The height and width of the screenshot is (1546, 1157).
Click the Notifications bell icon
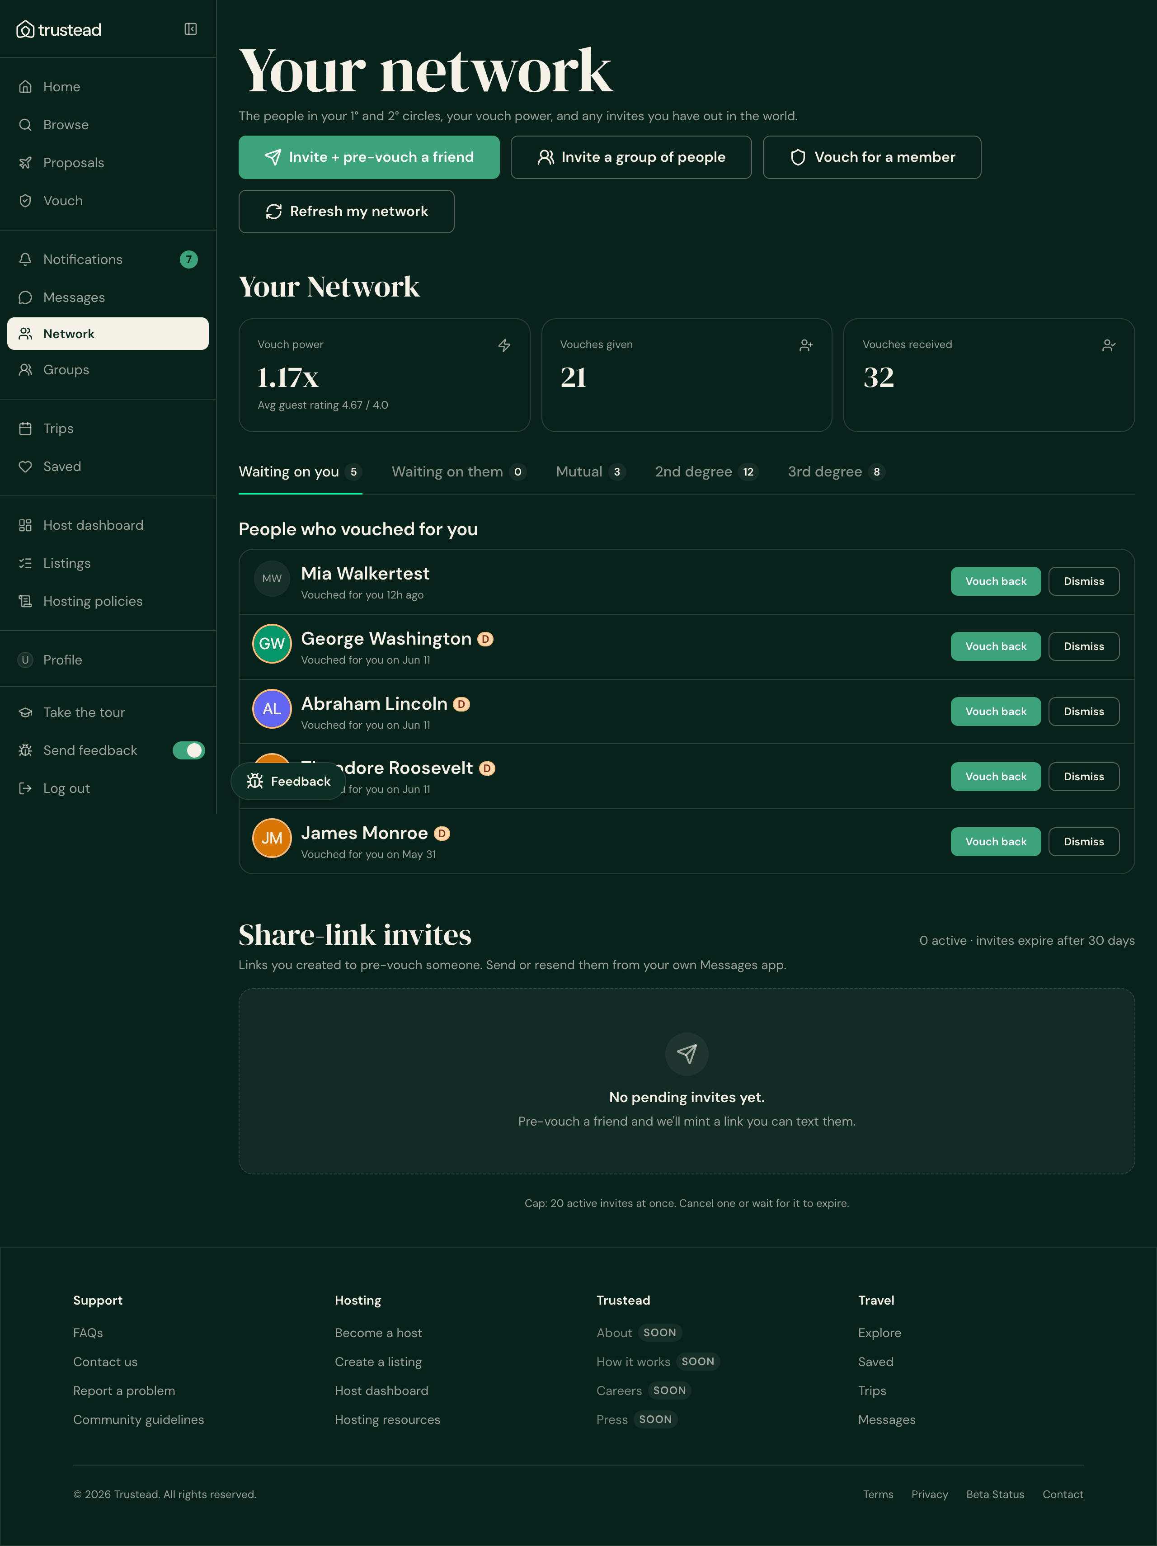pos(25,259)
